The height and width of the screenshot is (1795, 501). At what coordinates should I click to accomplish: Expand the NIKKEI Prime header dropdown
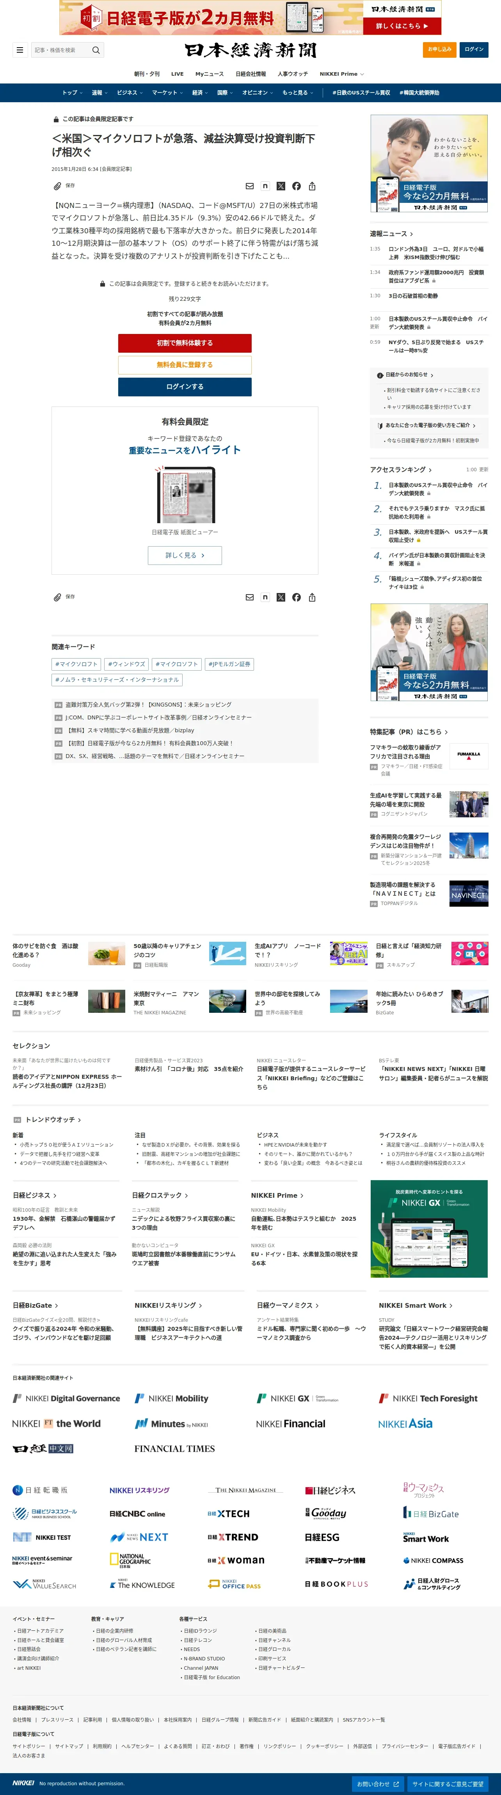pyautogui.click(x=341, y=74)
